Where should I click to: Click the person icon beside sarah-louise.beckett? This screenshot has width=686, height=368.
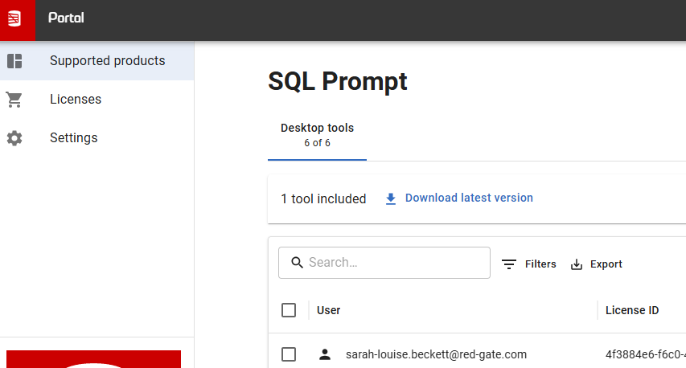[x=325, y=354]
